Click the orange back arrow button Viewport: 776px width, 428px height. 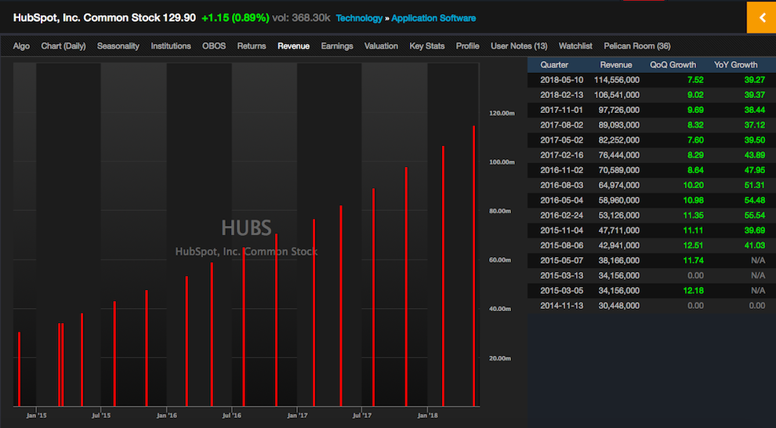click(x=761, y=18)
